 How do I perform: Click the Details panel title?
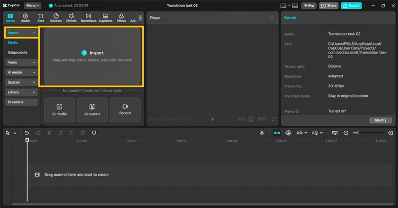click(x=290, y=17)
